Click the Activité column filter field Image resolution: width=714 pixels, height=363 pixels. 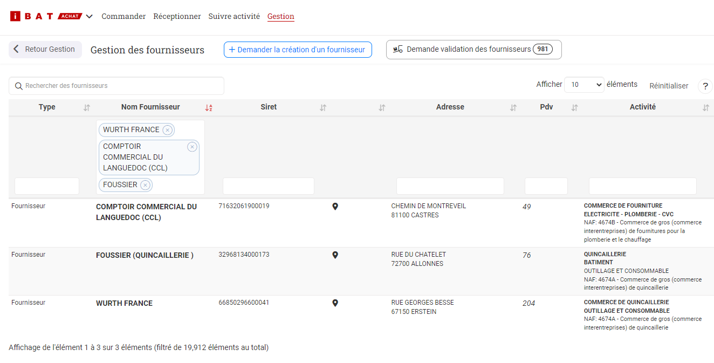(643, 186)
